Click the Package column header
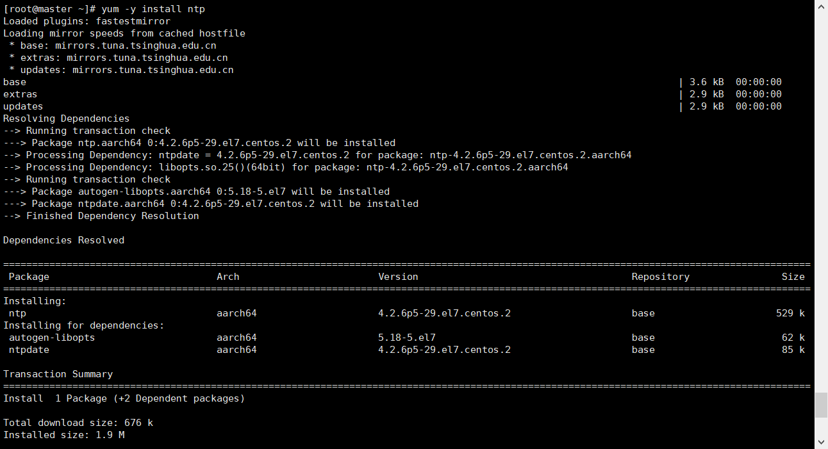The image size is (828, 449). click(x=29, y=276)
